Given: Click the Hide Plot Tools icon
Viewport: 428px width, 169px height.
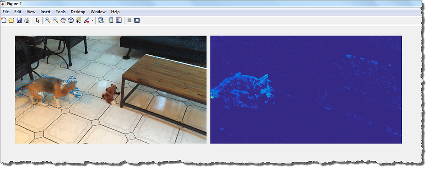Looking at the screenshot, I should click(x=129, y=20).
